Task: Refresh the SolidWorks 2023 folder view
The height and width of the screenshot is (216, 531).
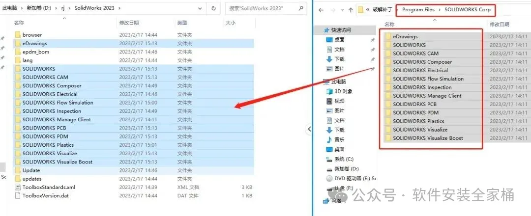Action: pyautogui.click(x=214, y=8)
